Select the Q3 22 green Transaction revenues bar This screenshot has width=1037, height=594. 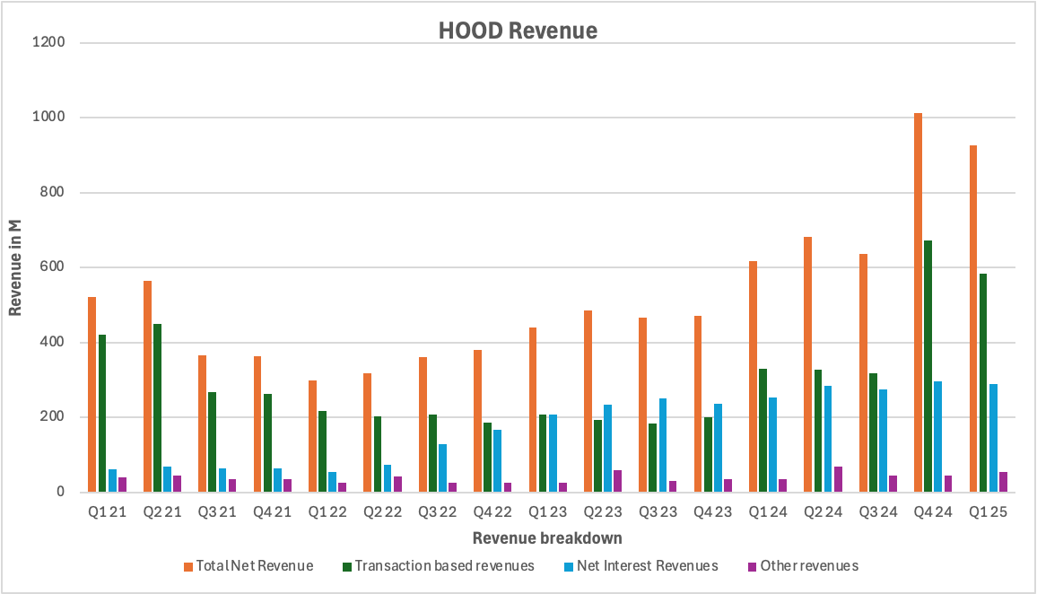pyautogui.click(x=432, y=453)
